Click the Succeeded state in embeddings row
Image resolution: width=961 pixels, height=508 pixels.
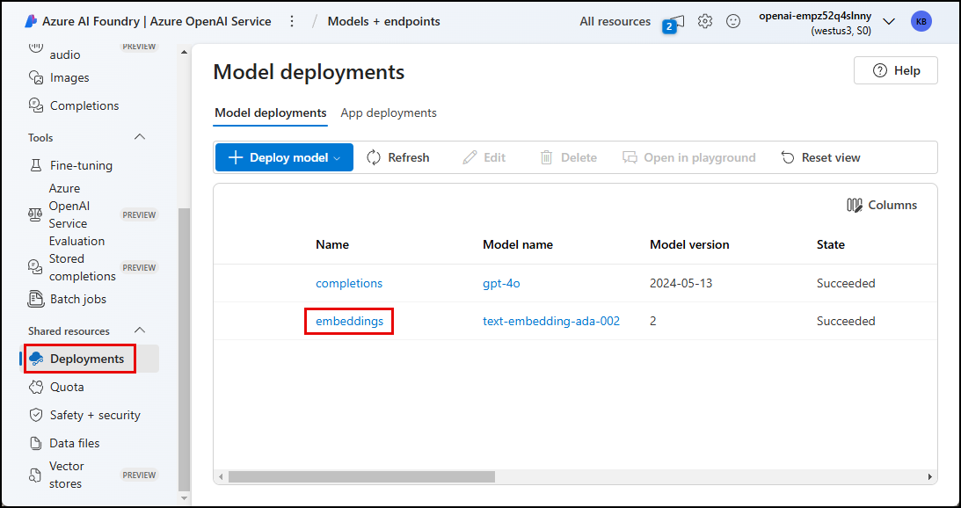click(x=846, y=321)
